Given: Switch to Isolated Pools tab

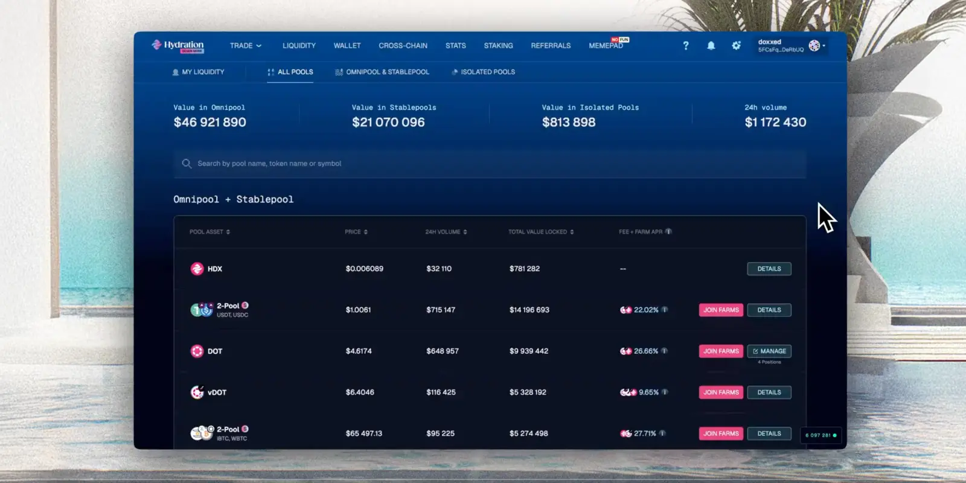Looking at the screenshot, I should (x=483, y=72).
